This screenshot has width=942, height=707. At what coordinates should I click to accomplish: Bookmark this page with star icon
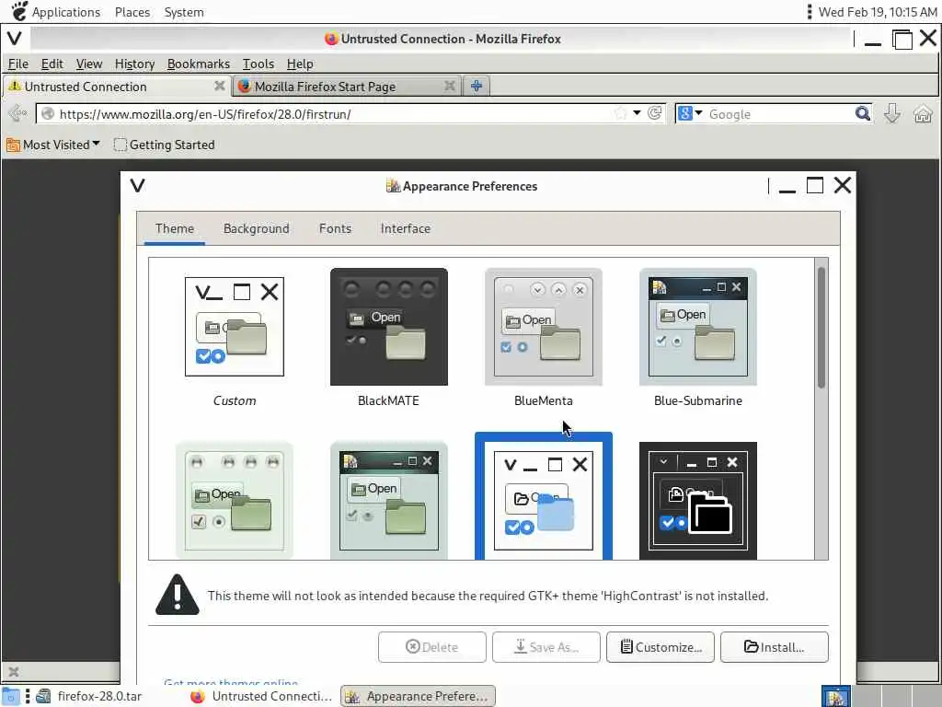(x=621, y=113)
